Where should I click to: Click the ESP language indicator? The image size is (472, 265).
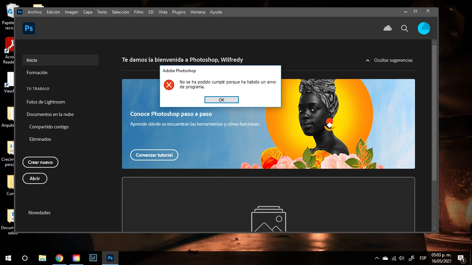pyautogui.click(x=423, y=258)
